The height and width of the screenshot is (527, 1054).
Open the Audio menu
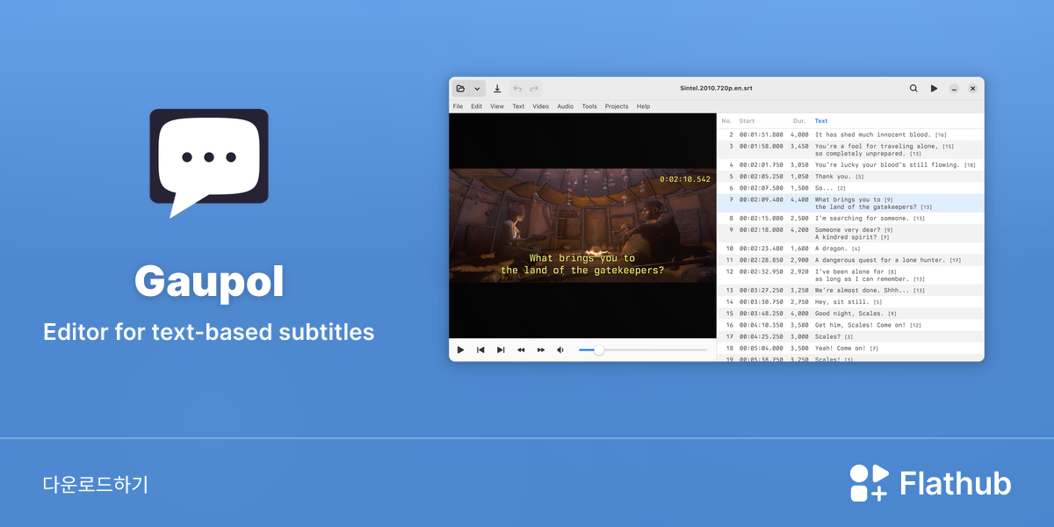(x=565, y=106)
